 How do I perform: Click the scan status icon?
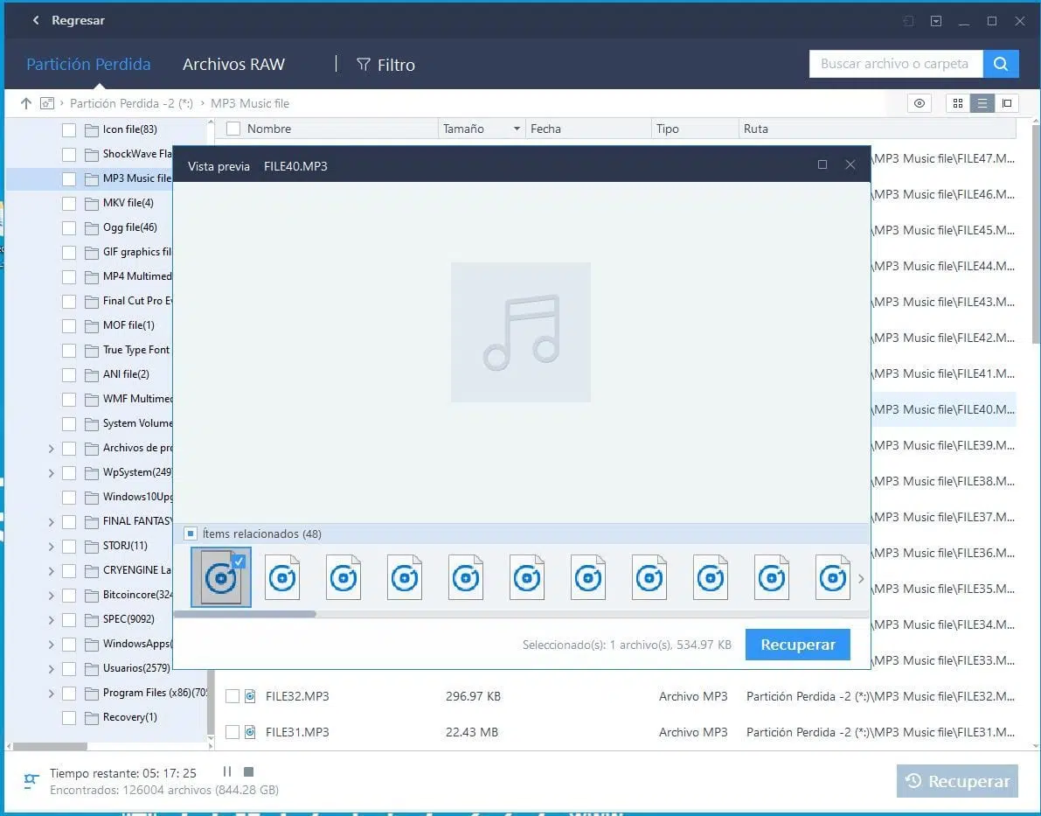[31, 781]
